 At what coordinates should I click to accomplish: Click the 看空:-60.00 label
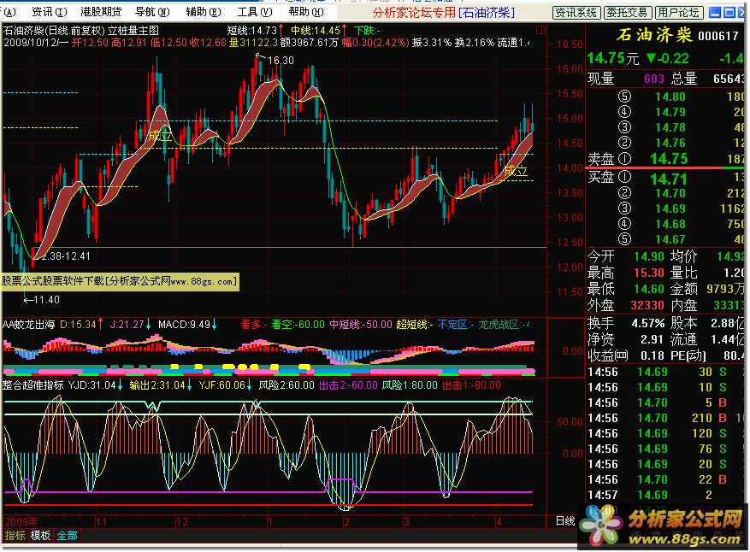[x=298, y=325]
